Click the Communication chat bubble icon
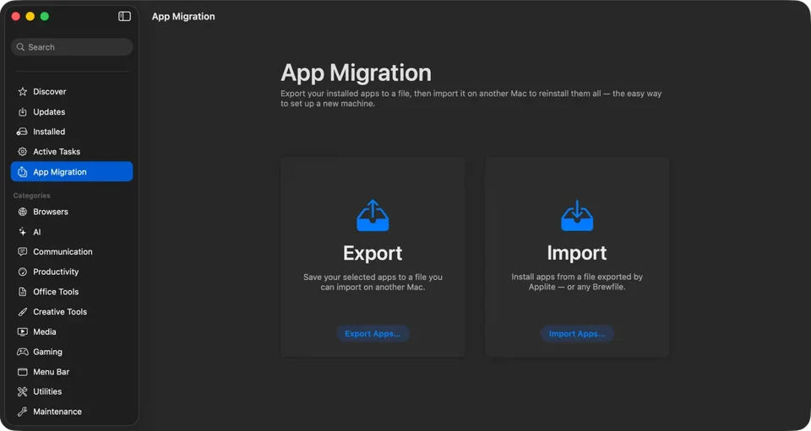 coord(22,252)
